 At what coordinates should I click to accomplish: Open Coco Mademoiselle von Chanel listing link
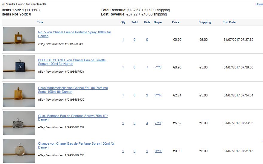click(x=73, y=90)
